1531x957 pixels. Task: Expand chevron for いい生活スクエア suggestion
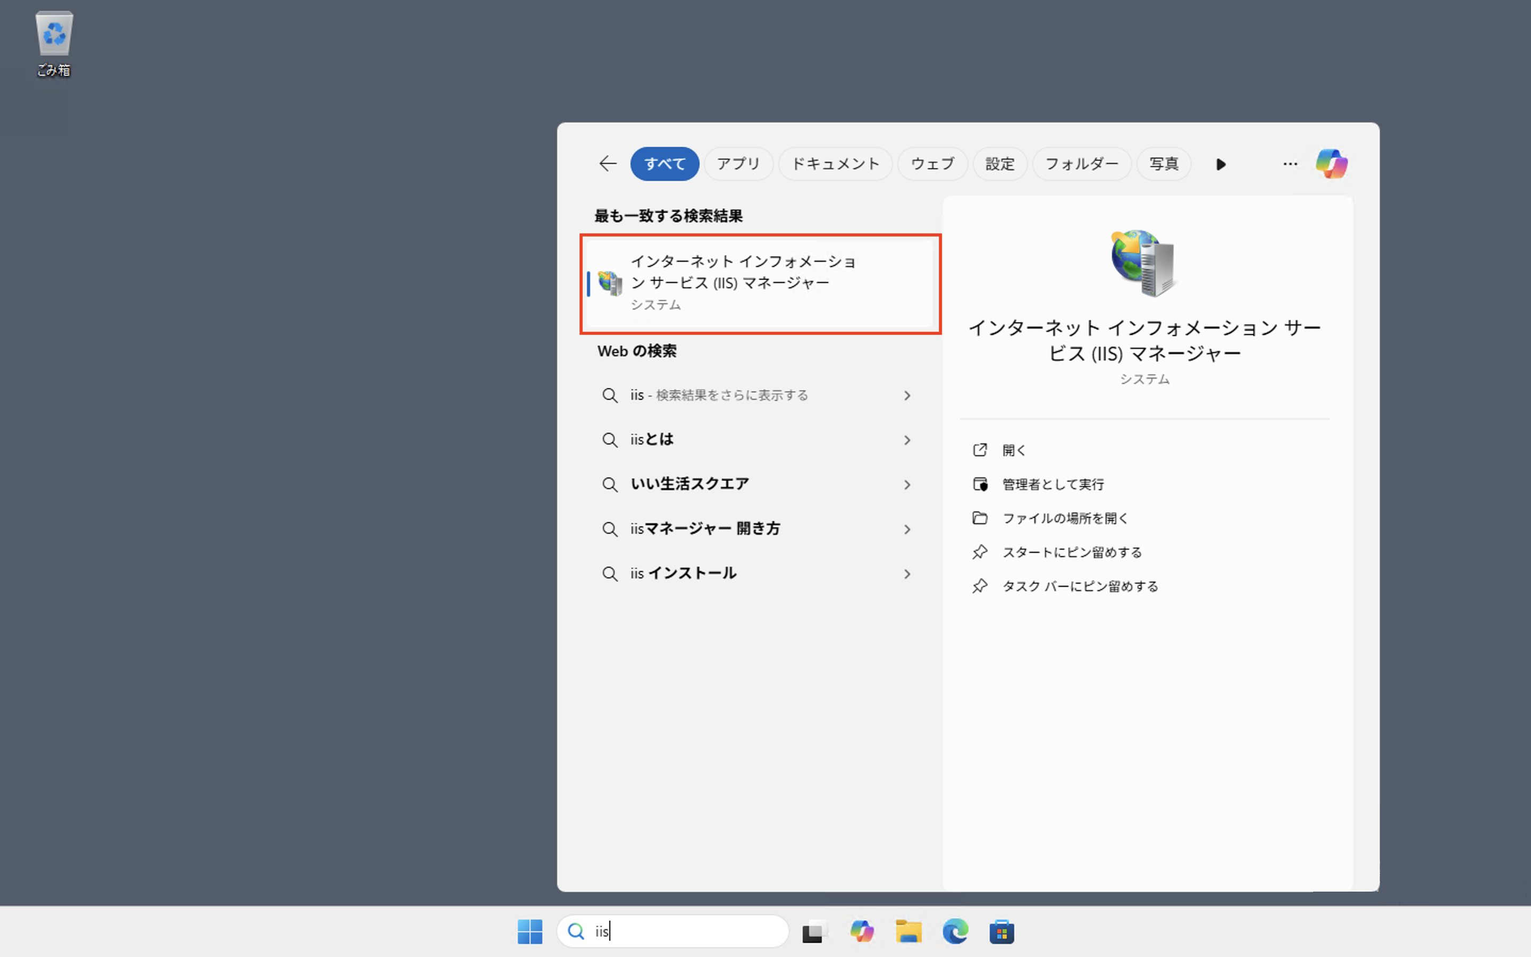[x=907, y=485]
